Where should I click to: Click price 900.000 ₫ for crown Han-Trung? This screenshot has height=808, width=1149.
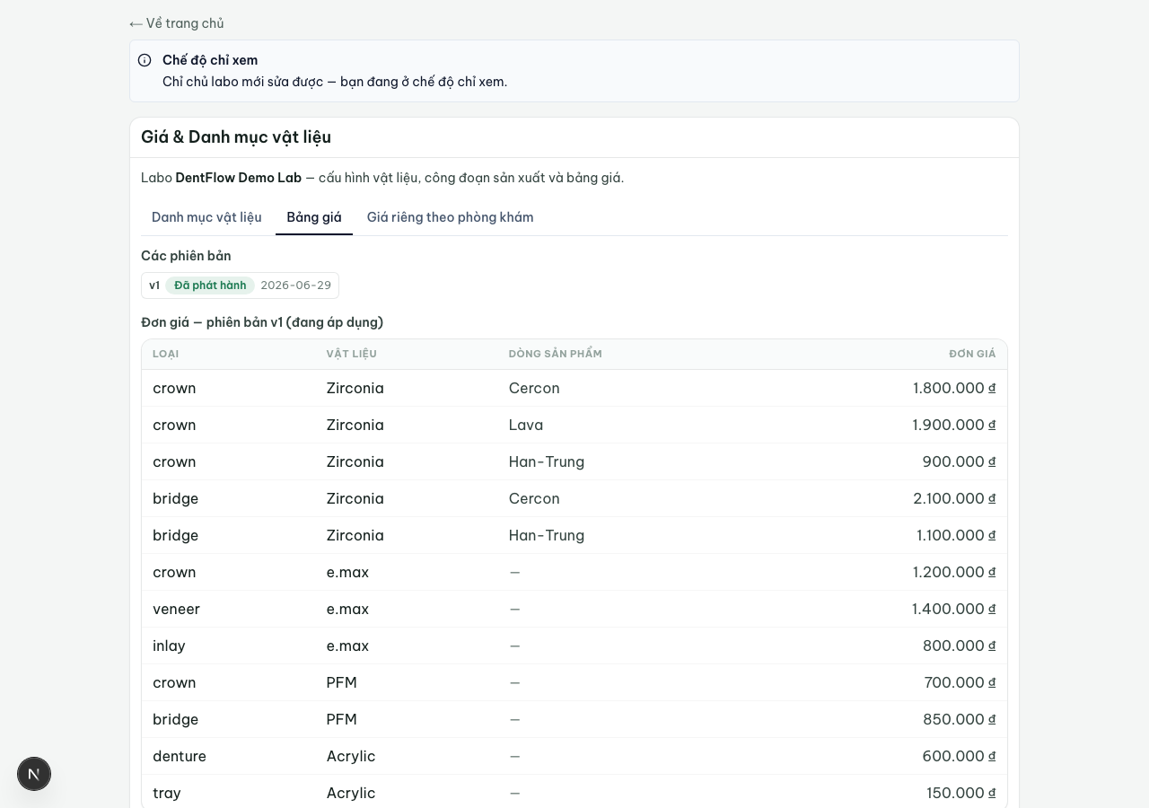tap(959, 461)
